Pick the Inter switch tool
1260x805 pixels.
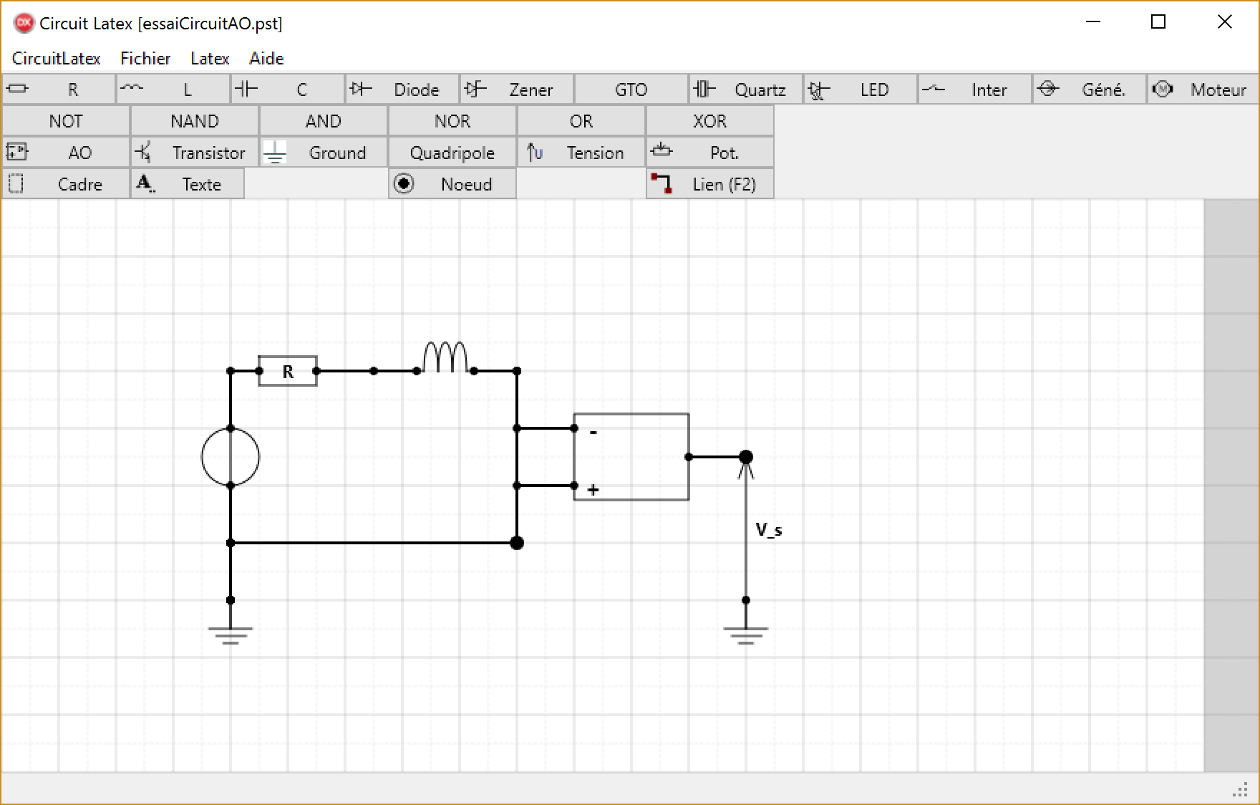coord(975,90)
